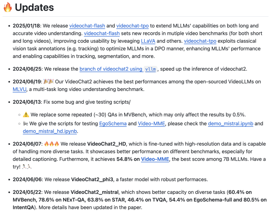Screen dimensions: 271x215
Task: Open the demo_mistral.ipynb notebook link
Action: [x=231, y=123]
